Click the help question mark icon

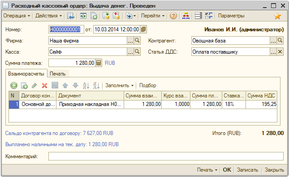pos(173,16)
